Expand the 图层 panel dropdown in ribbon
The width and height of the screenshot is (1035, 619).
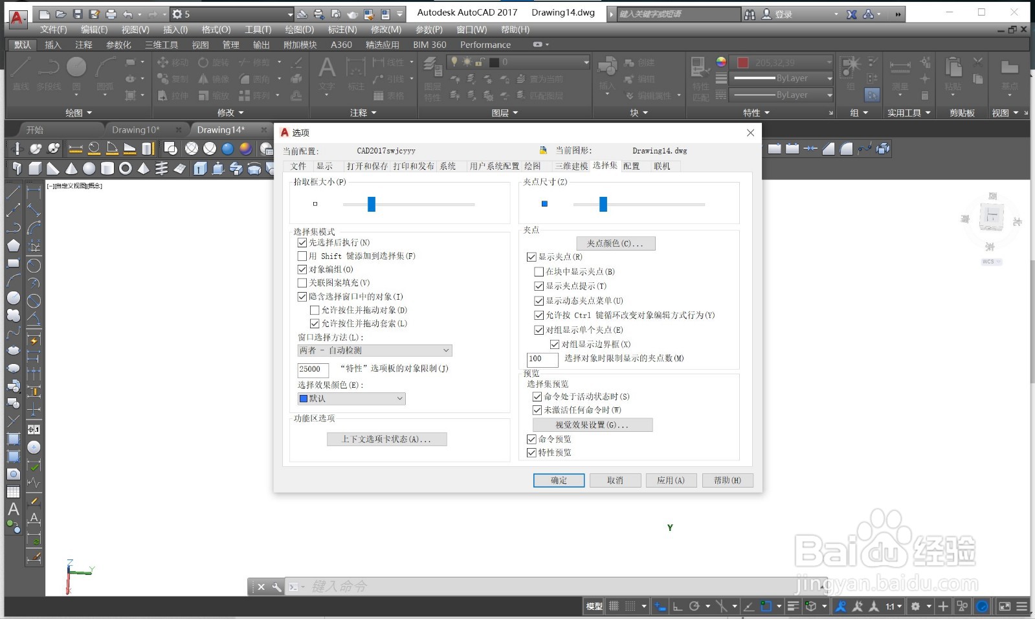tap(505, 113)
